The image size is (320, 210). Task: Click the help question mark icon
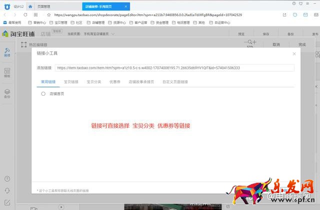tap(7, 179)
